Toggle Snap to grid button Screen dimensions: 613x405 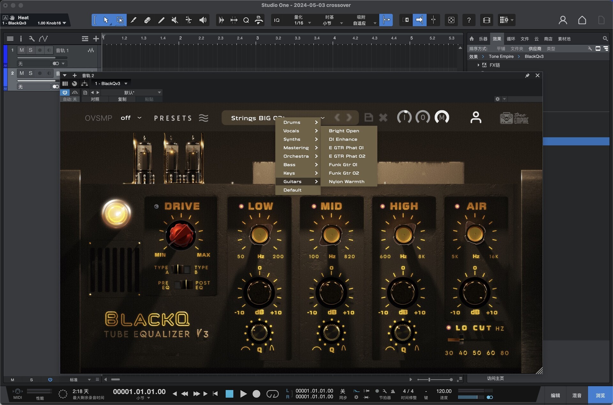[386, 20]
